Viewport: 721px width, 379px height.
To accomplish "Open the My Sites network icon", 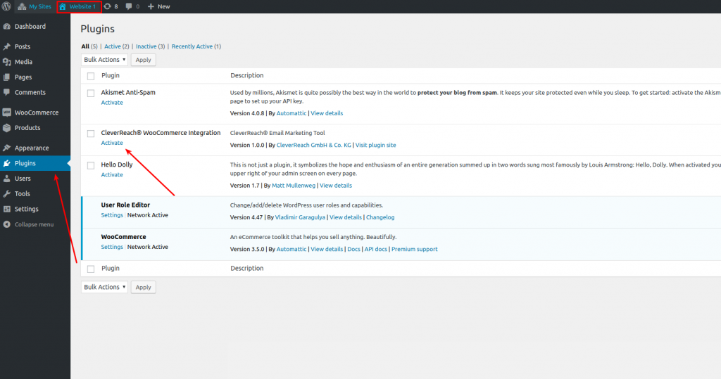I will [22, 6].
